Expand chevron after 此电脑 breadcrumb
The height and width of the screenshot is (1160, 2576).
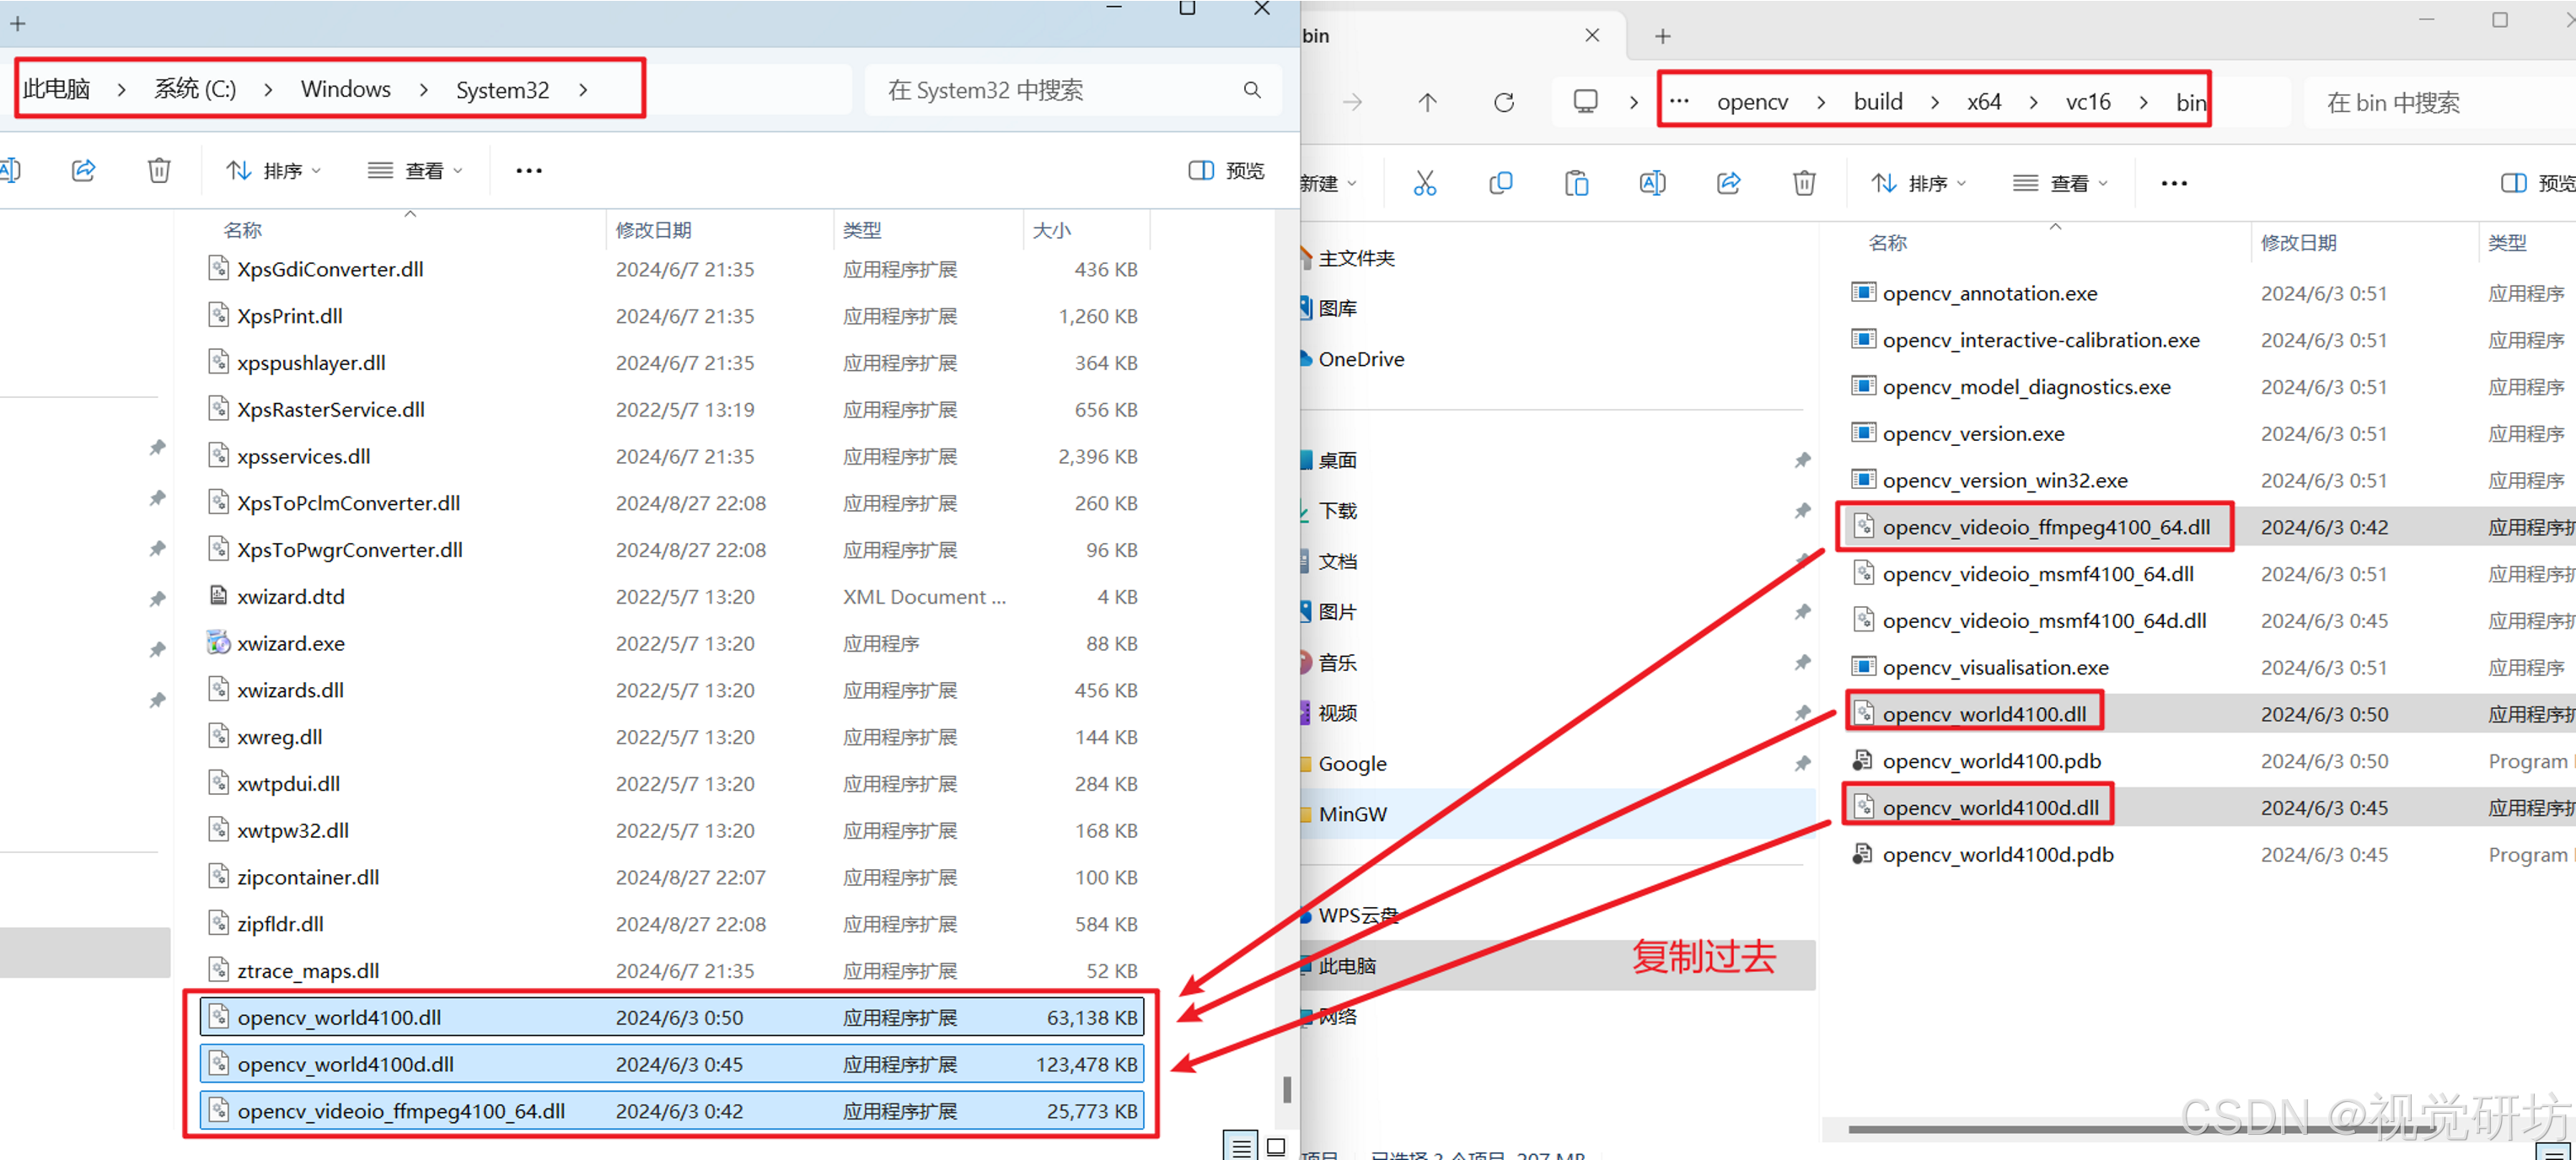[121, 90]
